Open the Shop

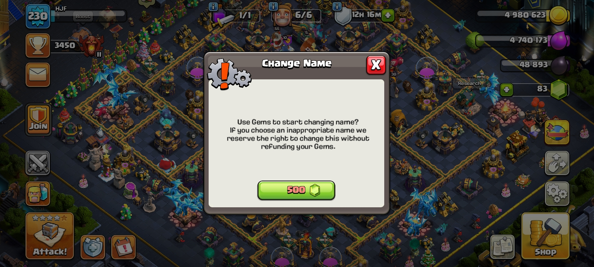click(545, 236)
